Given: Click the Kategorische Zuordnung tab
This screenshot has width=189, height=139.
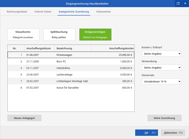Looking at the screenshot, I should 74,12.
